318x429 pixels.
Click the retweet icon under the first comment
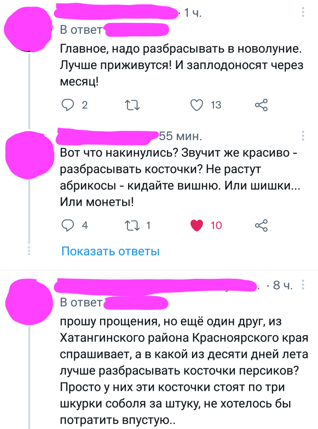tap(133, 105)
